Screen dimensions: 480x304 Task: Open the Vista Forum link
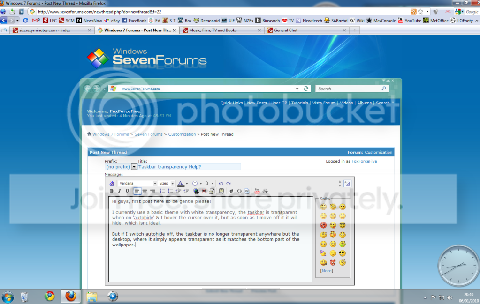tap(324, 103)
